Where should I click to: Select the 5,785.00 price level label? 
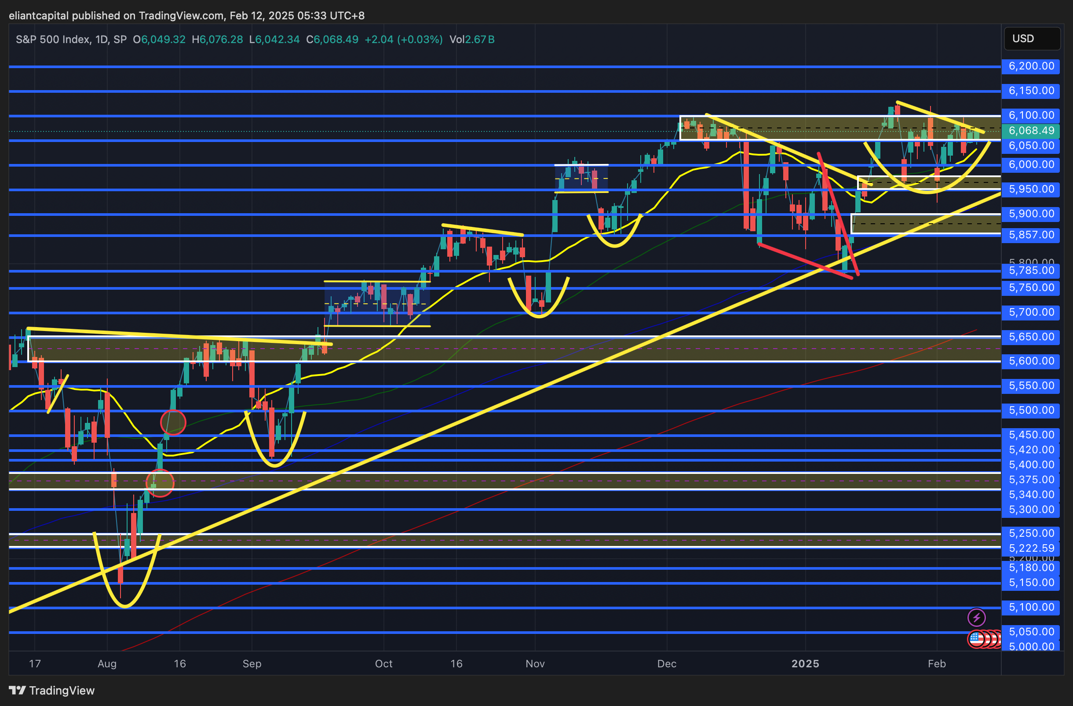pyautogui.click(x=1031, y=270)
